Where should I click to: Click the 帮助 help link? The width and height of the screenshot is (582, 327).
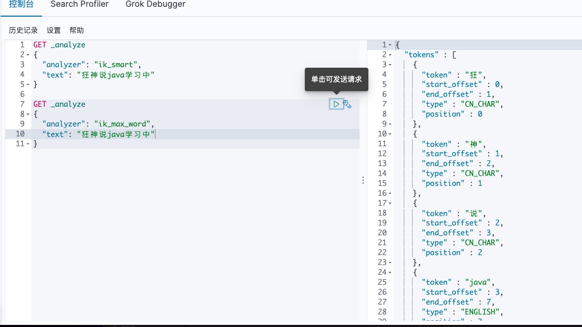click(x=77, y=30)
